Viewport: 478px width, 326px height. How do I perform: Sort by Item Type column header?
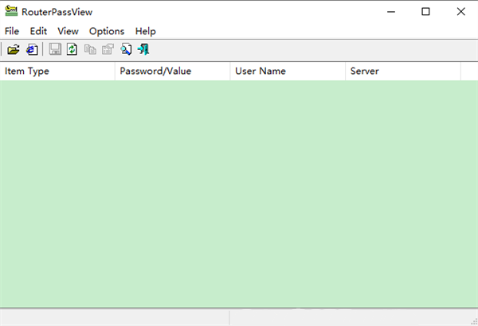click(x=57, y=72)
